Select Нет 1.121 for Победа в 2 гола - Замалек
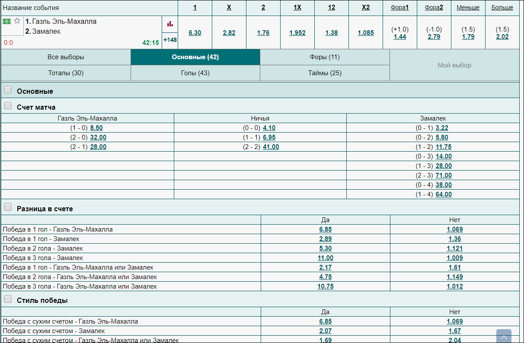The width and height of the screenshot is (524, 343). 455,248
